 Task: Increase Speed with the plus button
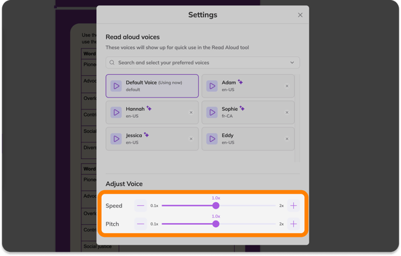294,206
